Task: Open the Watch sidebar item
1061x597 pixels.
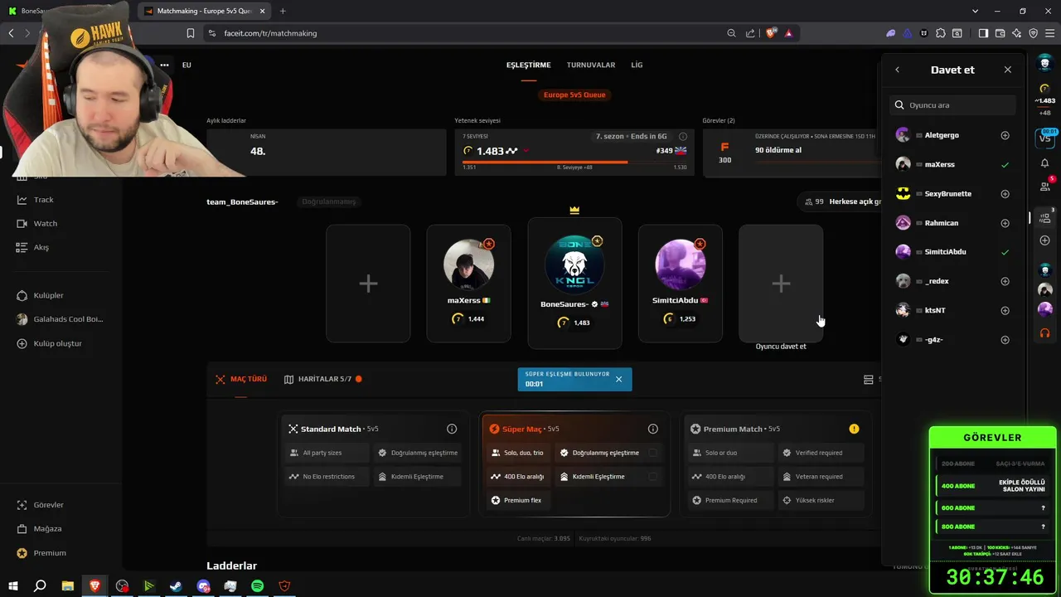Action: tap(45, 224)
